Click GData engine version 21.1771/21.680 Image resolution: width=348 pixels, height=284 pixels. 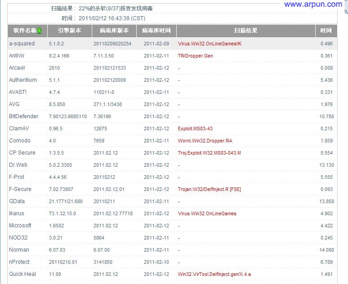(66, 201)
